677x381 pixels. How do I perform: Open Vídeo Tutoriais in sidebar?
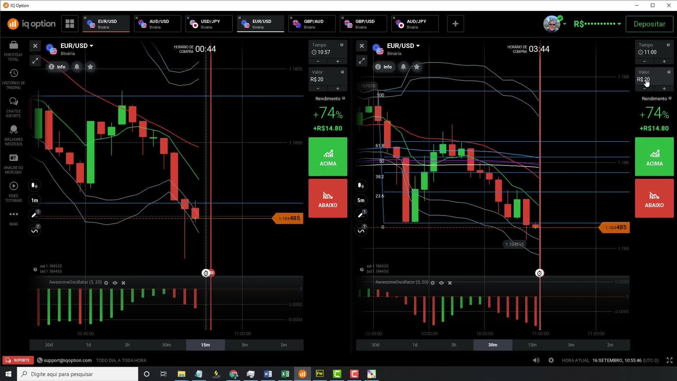(13, 192)
